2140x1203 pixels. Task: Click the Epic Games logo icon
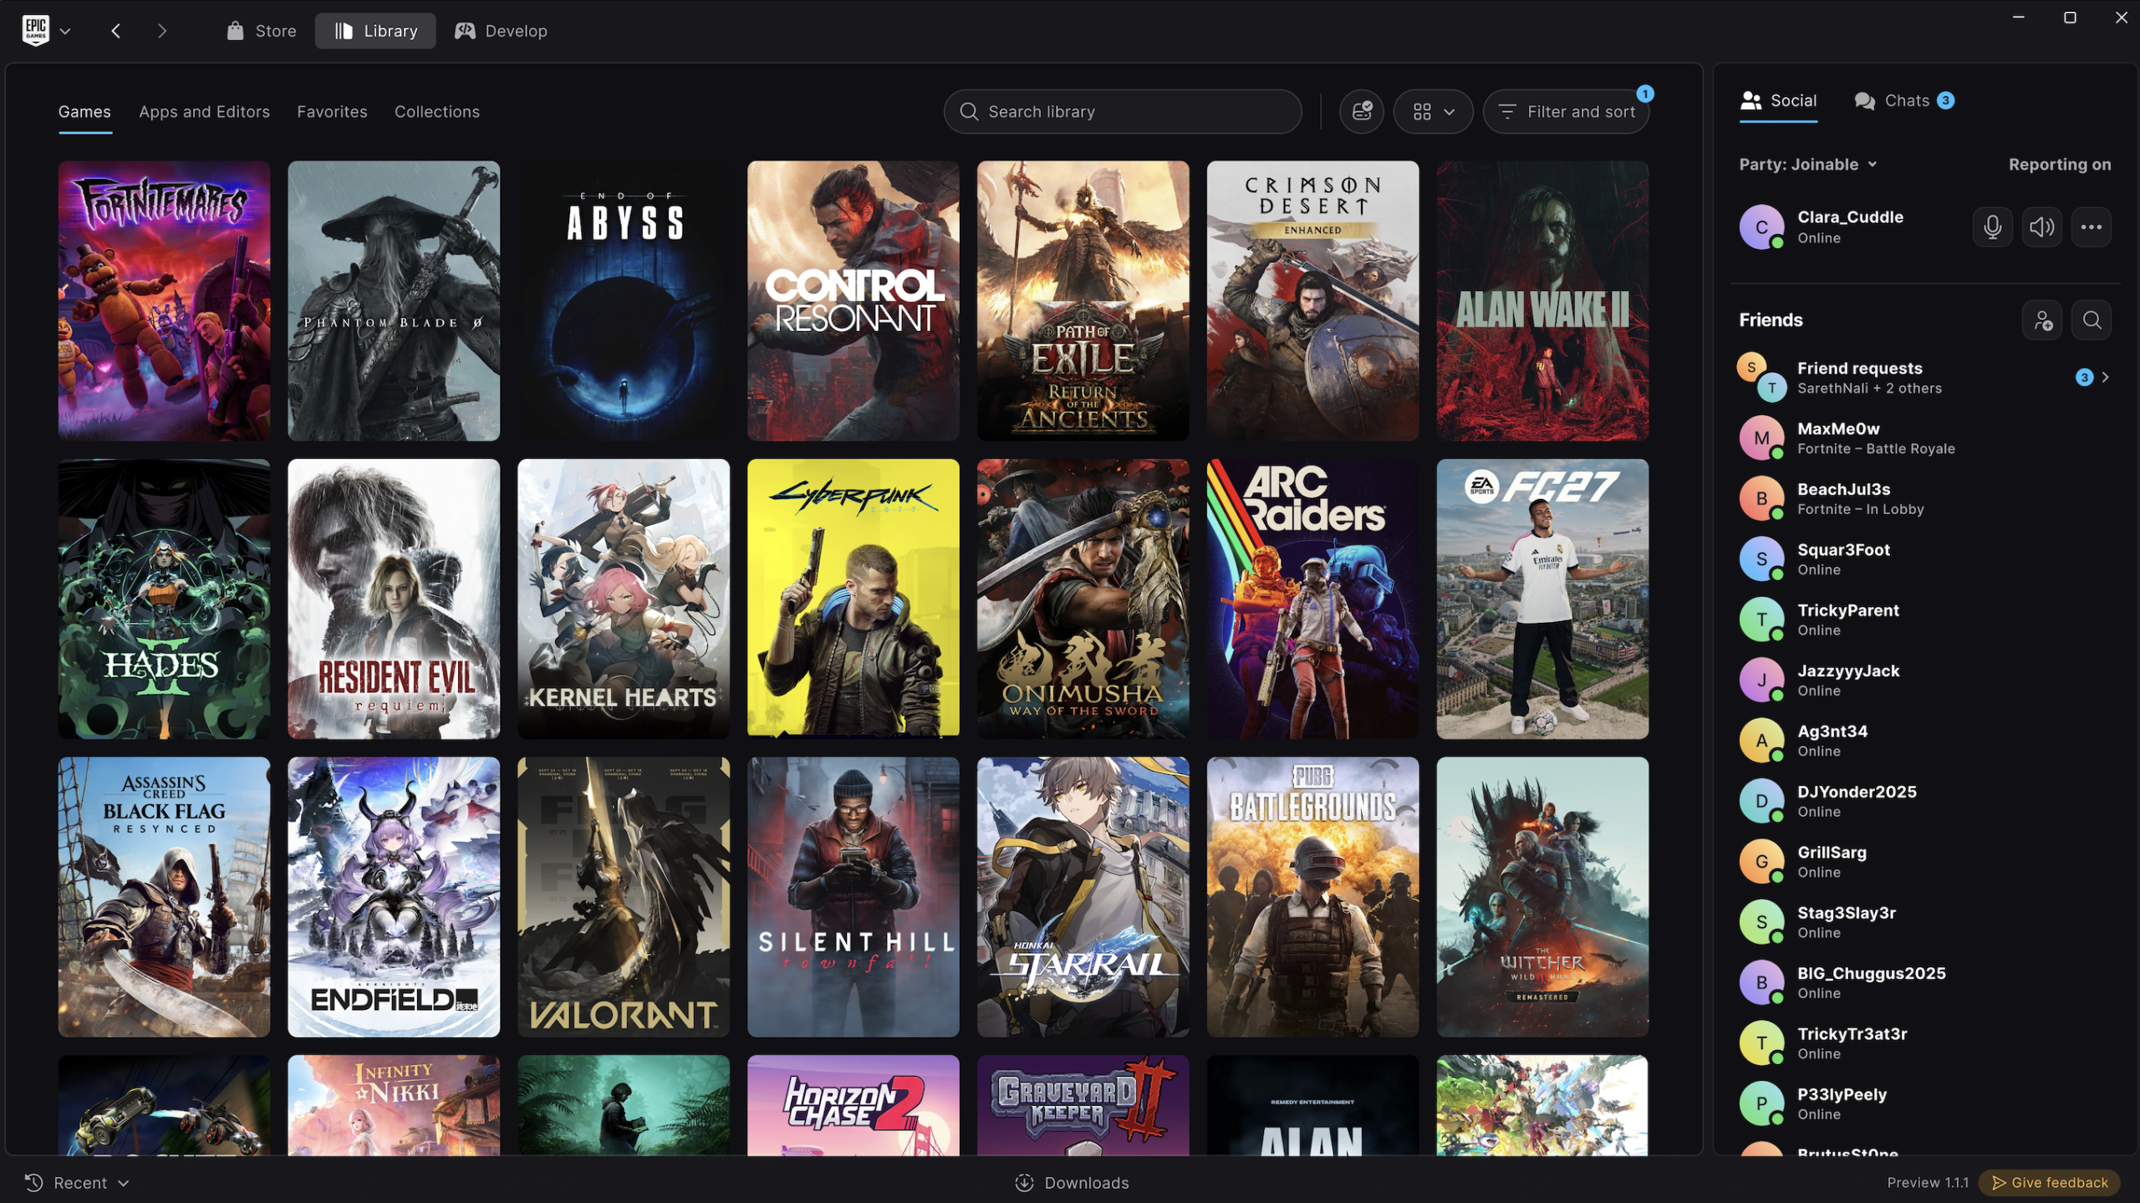(35, 30)
